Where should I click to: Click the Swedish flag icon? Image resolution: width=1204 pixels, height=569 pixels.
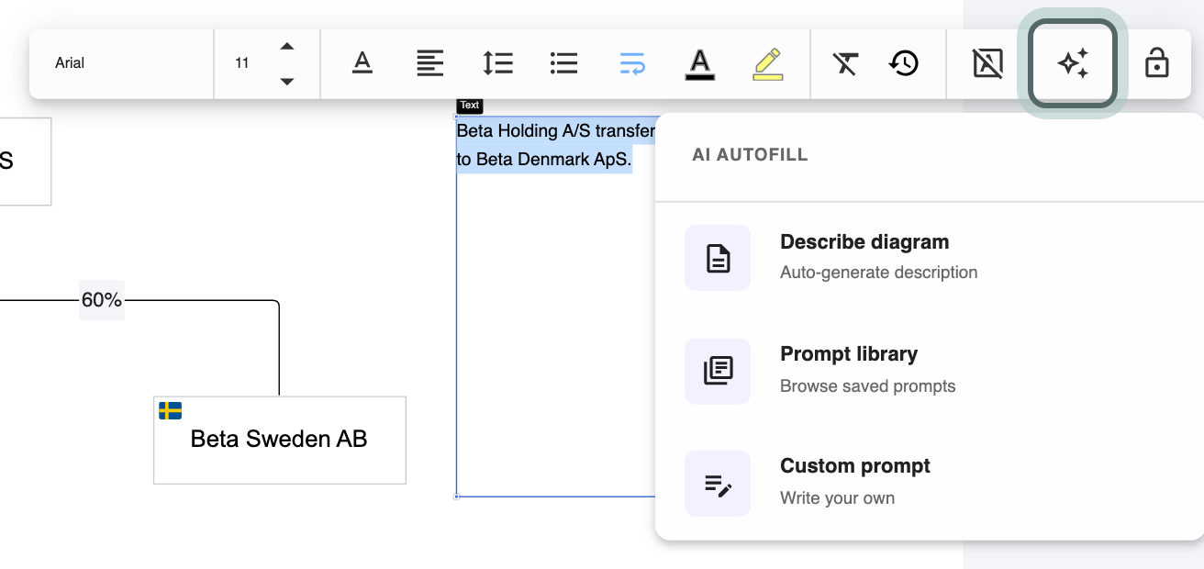(x=170, y=410)
